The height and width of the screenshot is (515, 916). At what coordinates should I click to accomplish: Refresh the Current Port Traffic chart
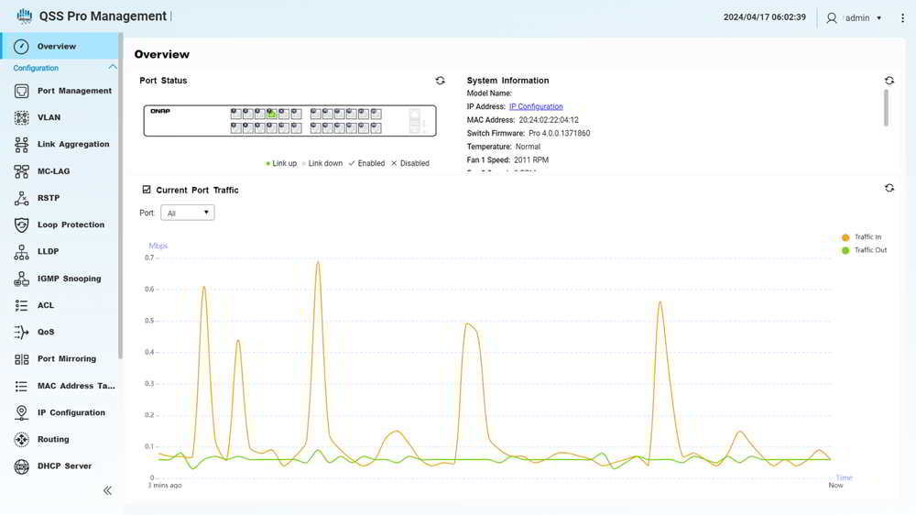889,188
